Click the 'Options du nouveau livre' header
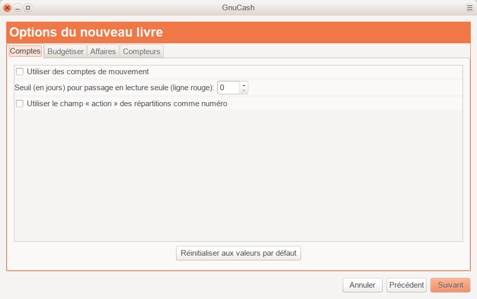 tap(86, 32)
